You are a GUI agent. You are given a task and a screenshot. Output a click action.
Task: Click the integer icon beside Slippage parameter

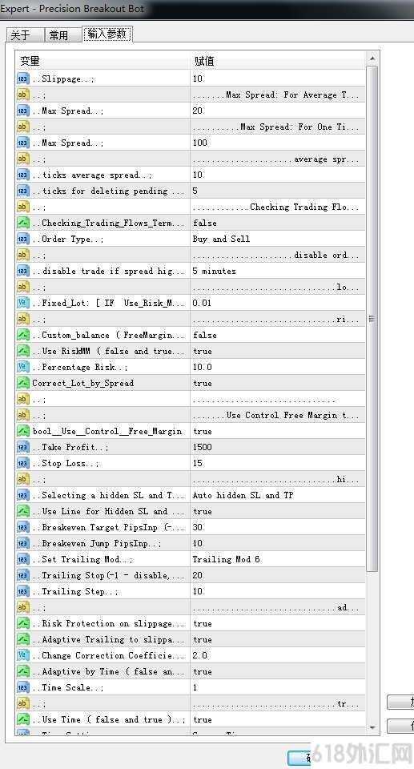pos(23,79)
